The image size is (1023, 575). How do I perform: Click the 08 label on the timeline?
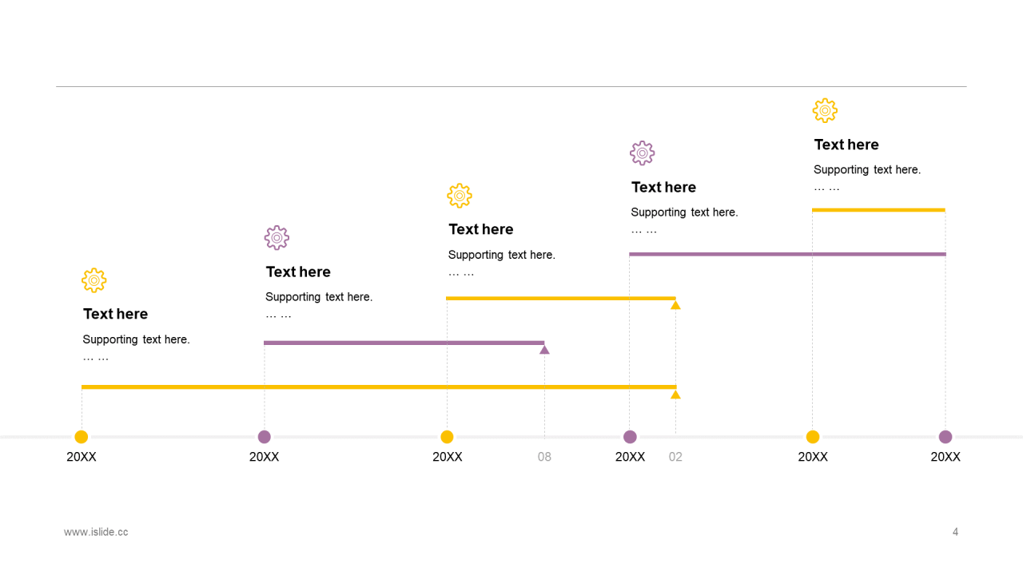tap(544, 457)
